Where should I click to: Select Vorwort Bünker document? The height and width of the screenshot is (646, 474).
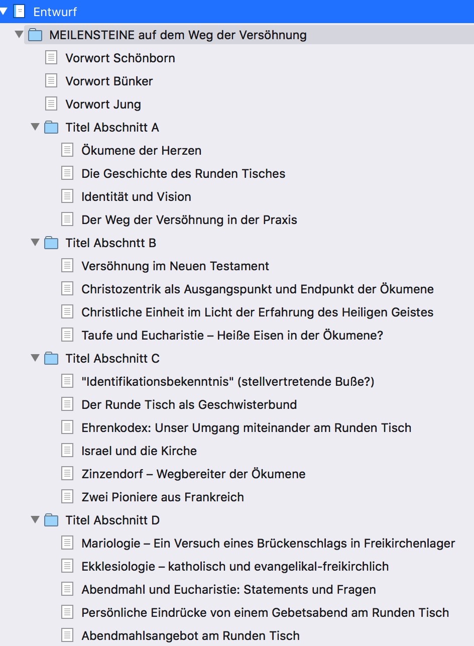[109, 81]
